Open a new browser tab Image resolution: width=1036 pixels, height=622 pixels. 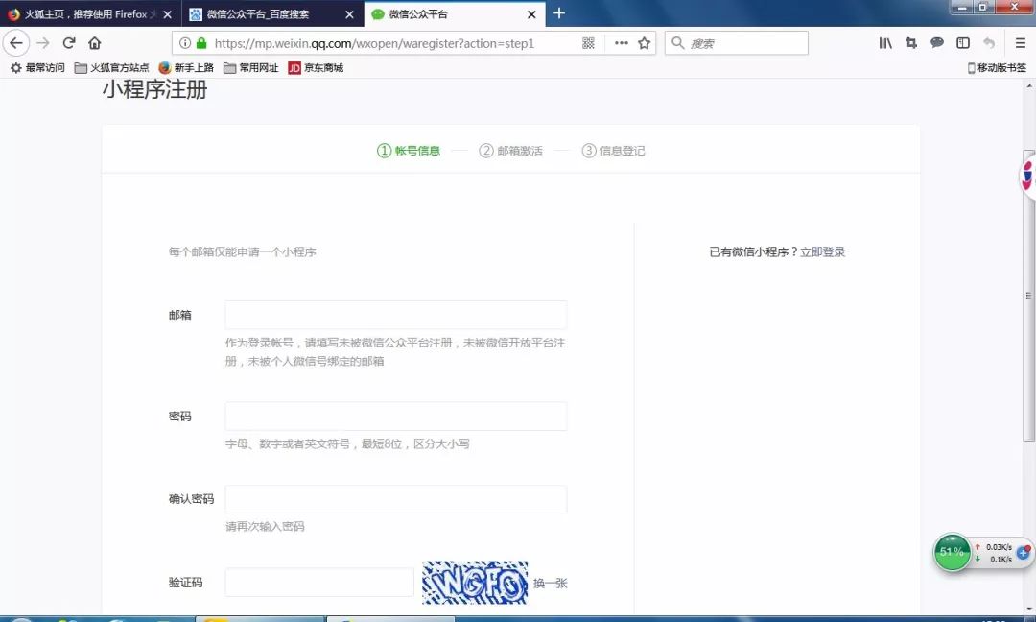pos(559,13)
